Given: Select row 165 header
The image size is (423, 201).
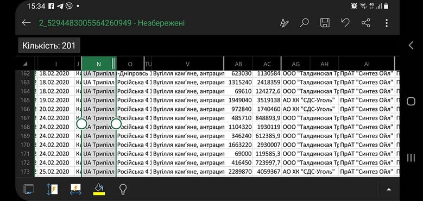Looking at the screenshot, I should (x=25, y=100).
